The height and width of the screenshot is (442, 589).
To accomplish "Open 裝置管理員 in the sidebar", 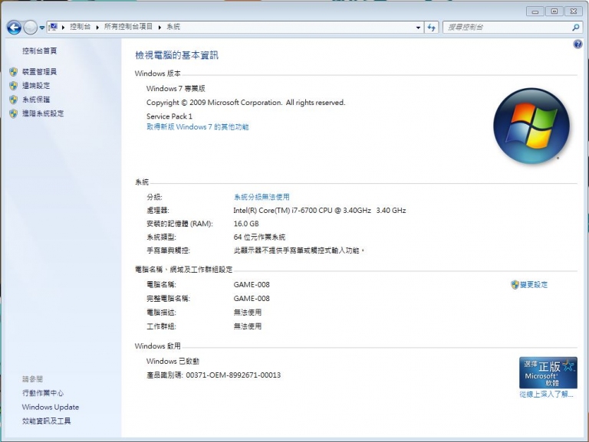I will point(39,72).
